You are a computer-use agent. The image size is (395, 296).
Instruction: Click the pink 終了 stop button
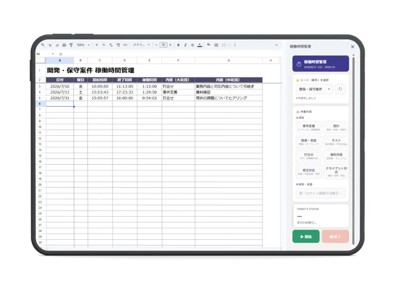click(335, 236)
